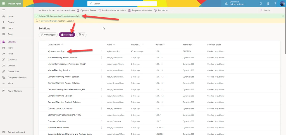Open the app launcher waffle icon
The image size is (286, 135).
(x=4, y=4)
